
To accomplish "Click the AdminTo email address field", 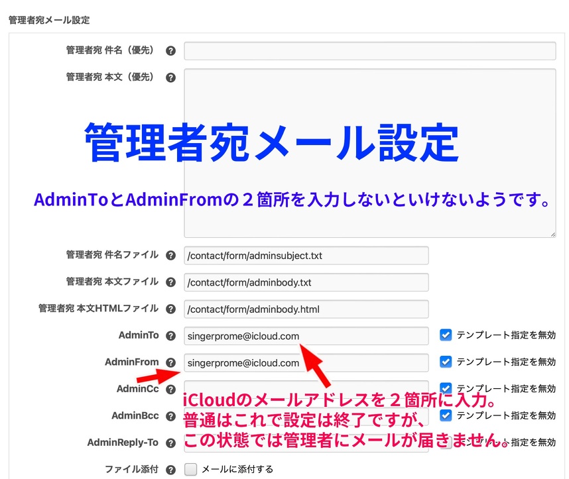I will point(306,336).
